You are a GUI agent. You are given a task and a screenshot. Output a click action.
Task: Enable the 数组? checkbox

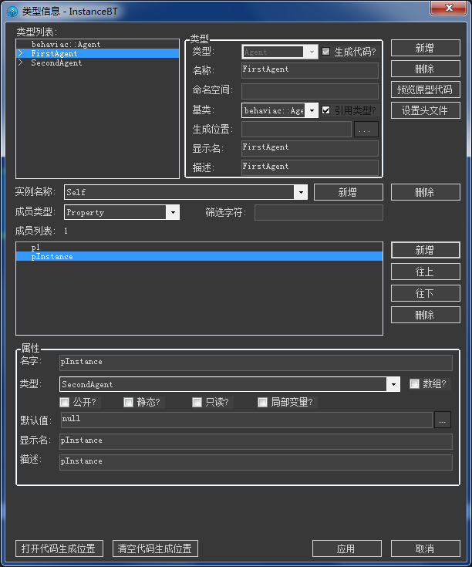tap(414, 383)
